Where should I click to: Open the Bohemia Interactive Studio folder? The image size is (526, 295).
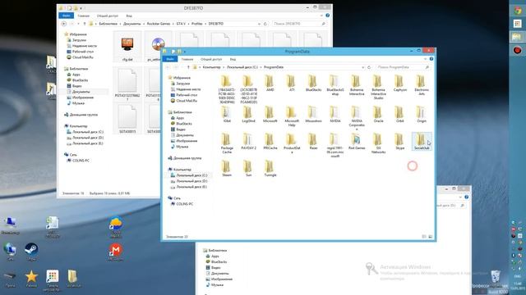[x=378, y=87]
